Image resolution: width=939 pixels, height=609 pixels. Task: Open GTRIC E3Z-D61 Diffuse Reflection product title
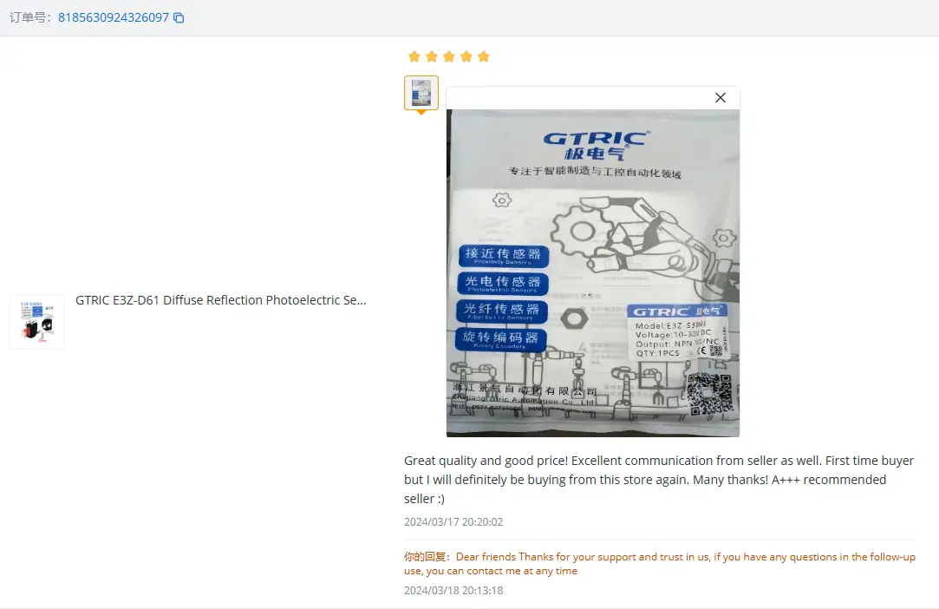220,300
